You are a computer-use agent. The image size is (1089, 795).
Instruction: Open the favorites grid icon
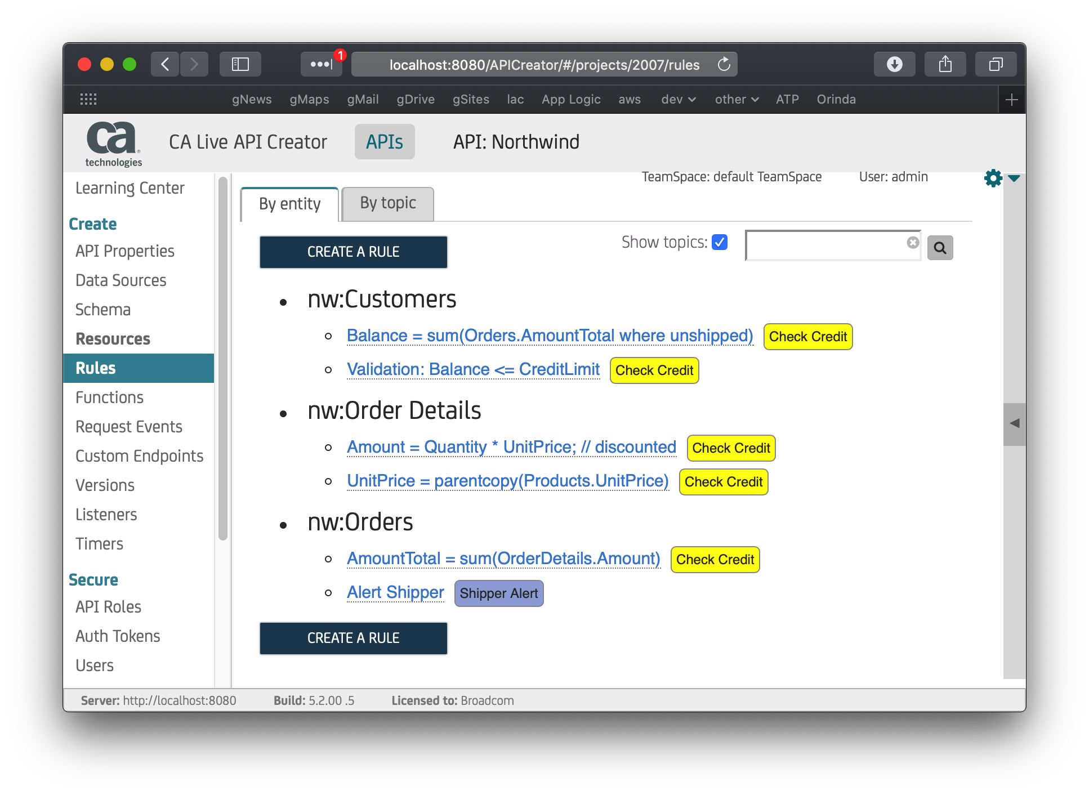click(88, 100)
